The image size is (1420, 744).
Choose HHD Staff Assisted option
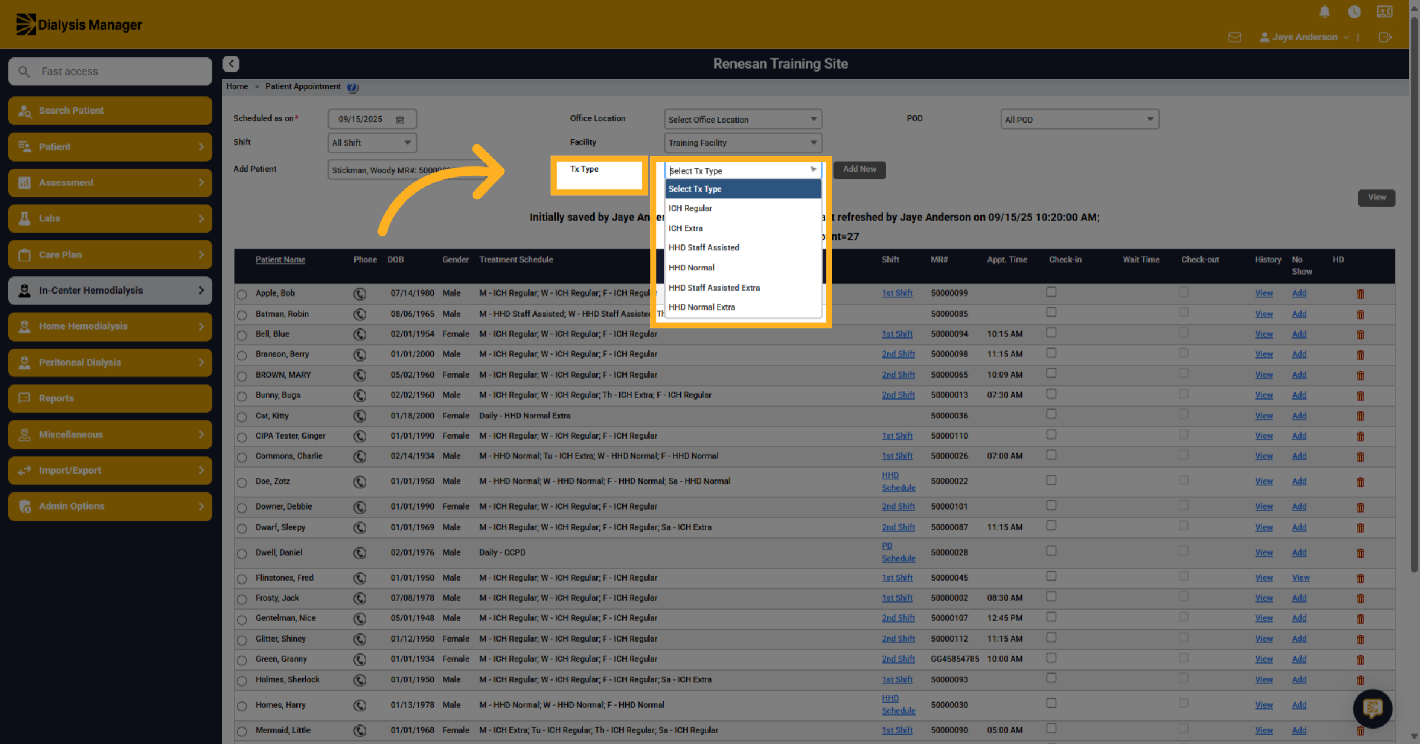click(x=743, y=248)
